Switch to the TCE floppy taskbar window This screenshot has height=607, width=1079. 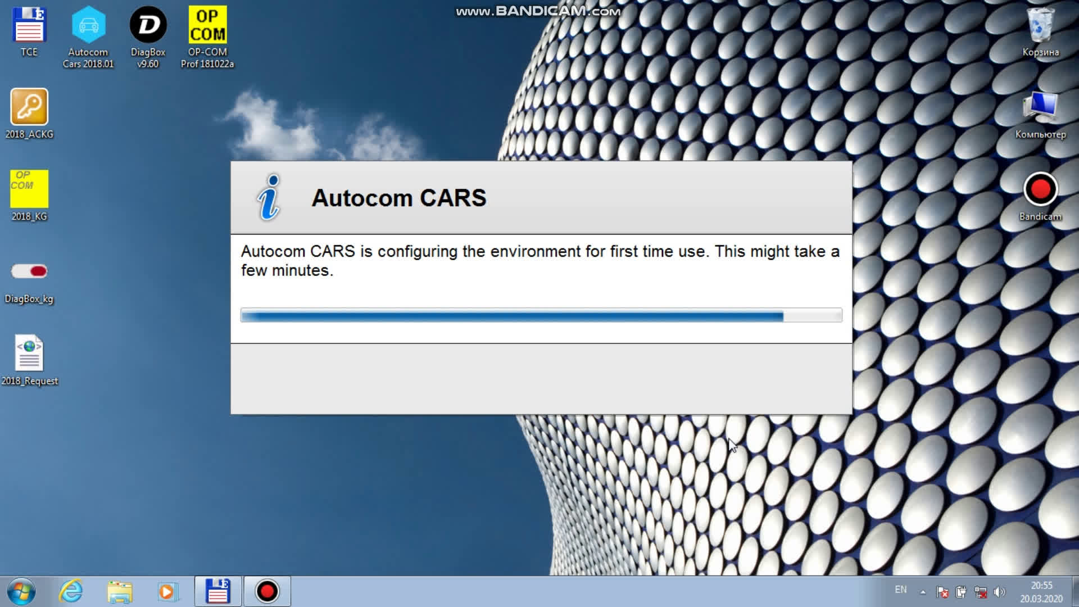click(x=218, y=591)
